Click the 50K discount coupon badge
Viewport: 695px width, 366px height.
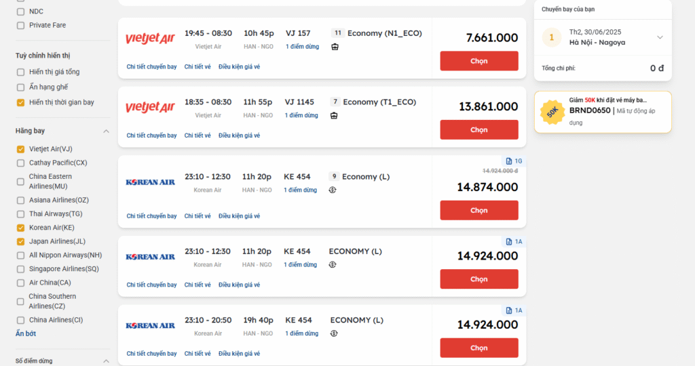pyautogui.click(x=552, y=112)
